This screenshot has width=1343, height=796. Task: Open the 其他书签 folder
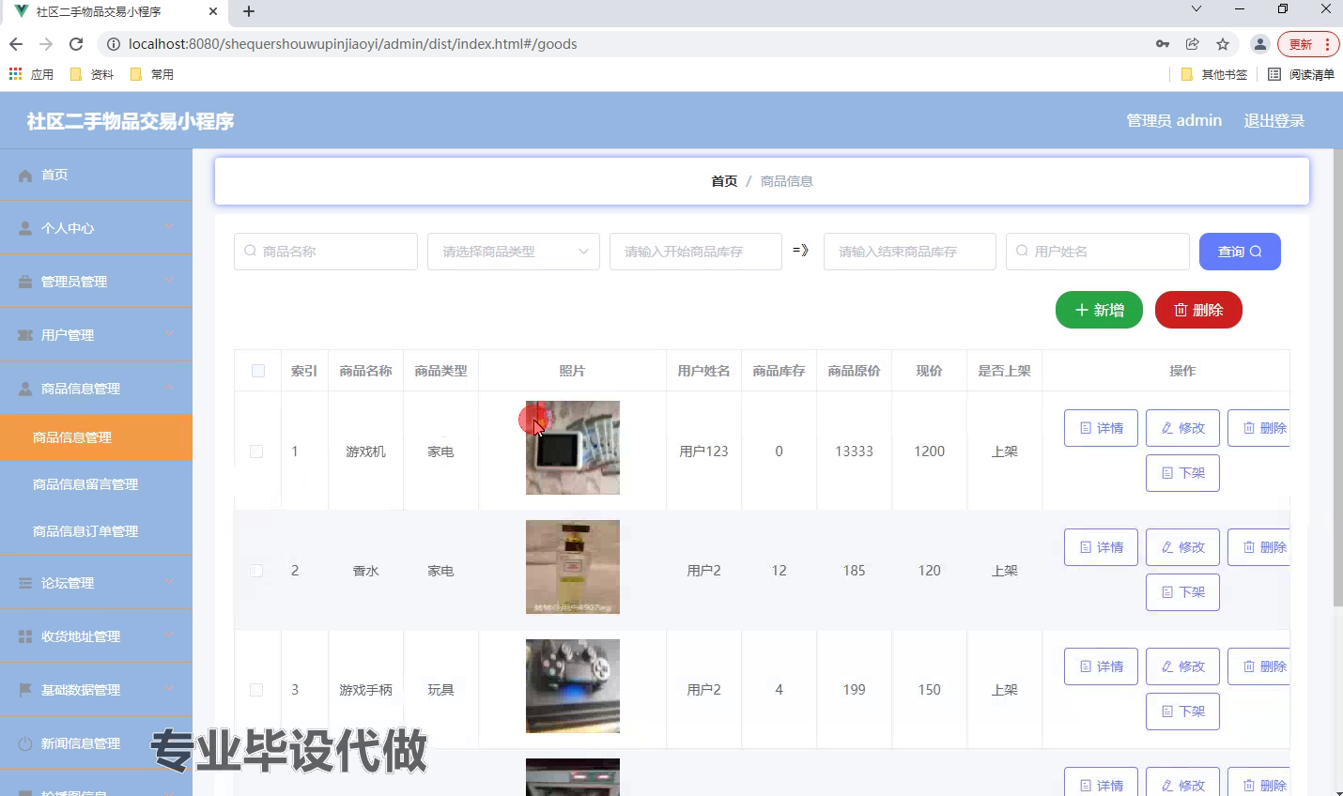(x=1214, y=74)
